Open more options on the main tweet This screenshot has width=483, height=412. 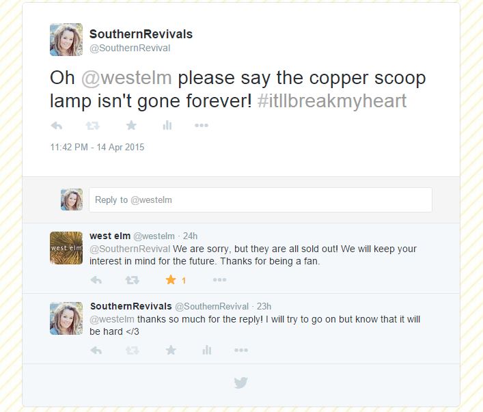coord(202,125)
